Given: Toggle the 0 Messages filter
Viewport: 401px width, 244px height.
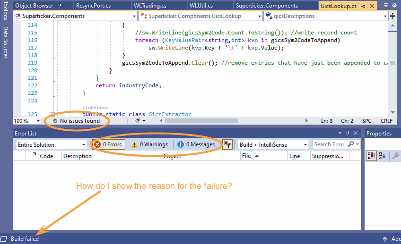Looking at the screenshot, I should tap(196, 144).
